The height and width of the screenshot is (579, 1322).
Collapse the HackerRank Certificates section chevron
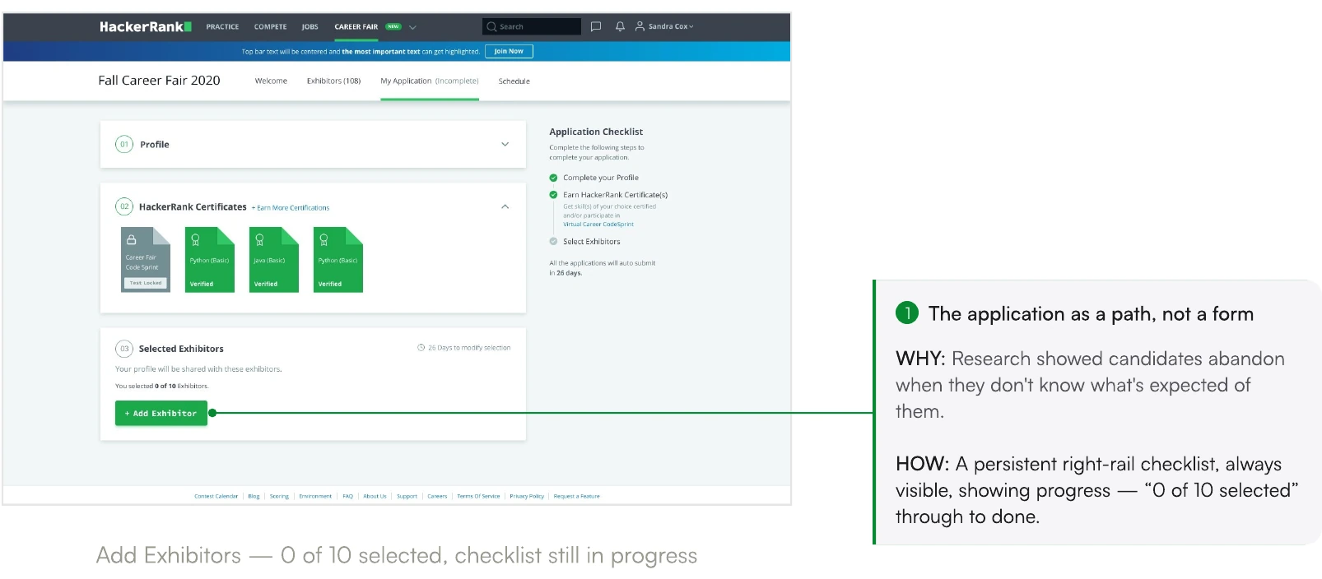[x=505, y=206]
